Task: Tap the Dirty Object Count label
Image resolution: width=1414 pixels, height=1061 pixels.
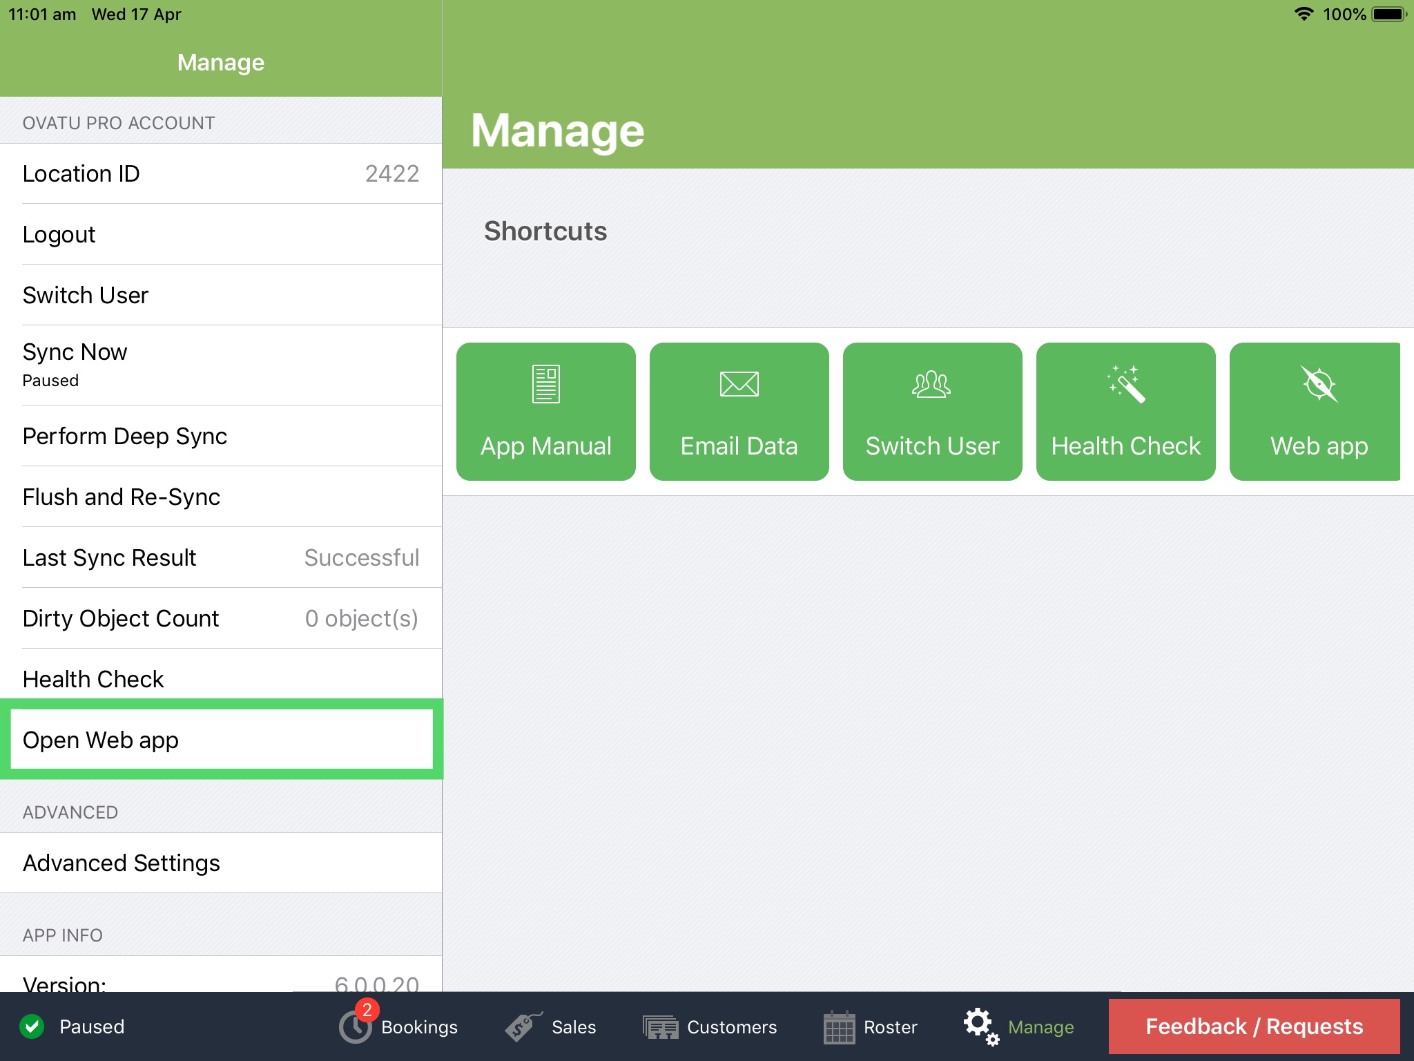Action: pyautogui.click(x=120, y=618)
